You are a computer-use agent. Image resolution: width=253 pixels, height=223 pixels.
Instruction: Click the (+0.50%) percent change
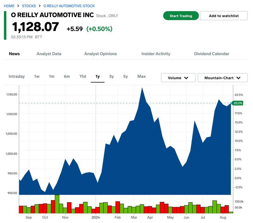tap(99, 29)
